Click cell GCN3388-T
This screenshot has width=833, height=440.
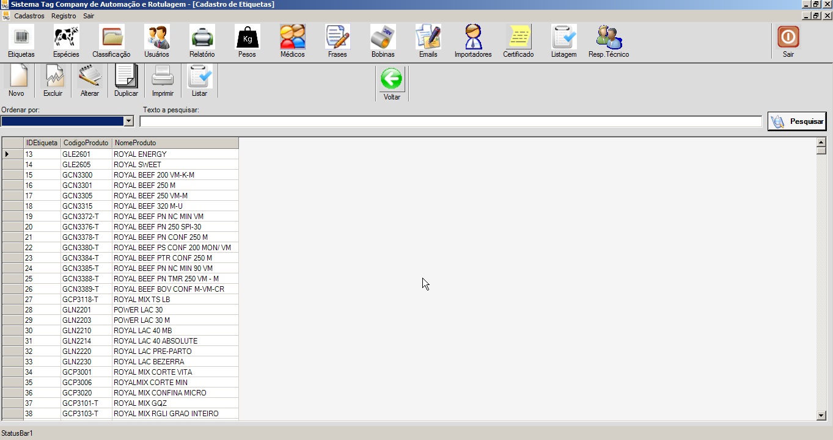pyautogui.click(x=86, y=279)
